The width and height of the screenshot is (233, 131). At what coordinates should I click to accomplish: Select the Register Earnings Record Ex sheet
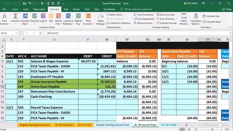point(35,125)
